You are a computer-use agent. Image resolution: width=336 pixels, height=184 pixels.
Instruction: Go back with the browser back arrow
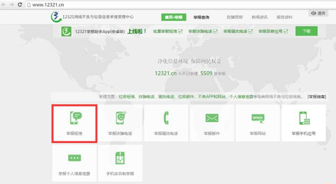[x=4, y=4]
